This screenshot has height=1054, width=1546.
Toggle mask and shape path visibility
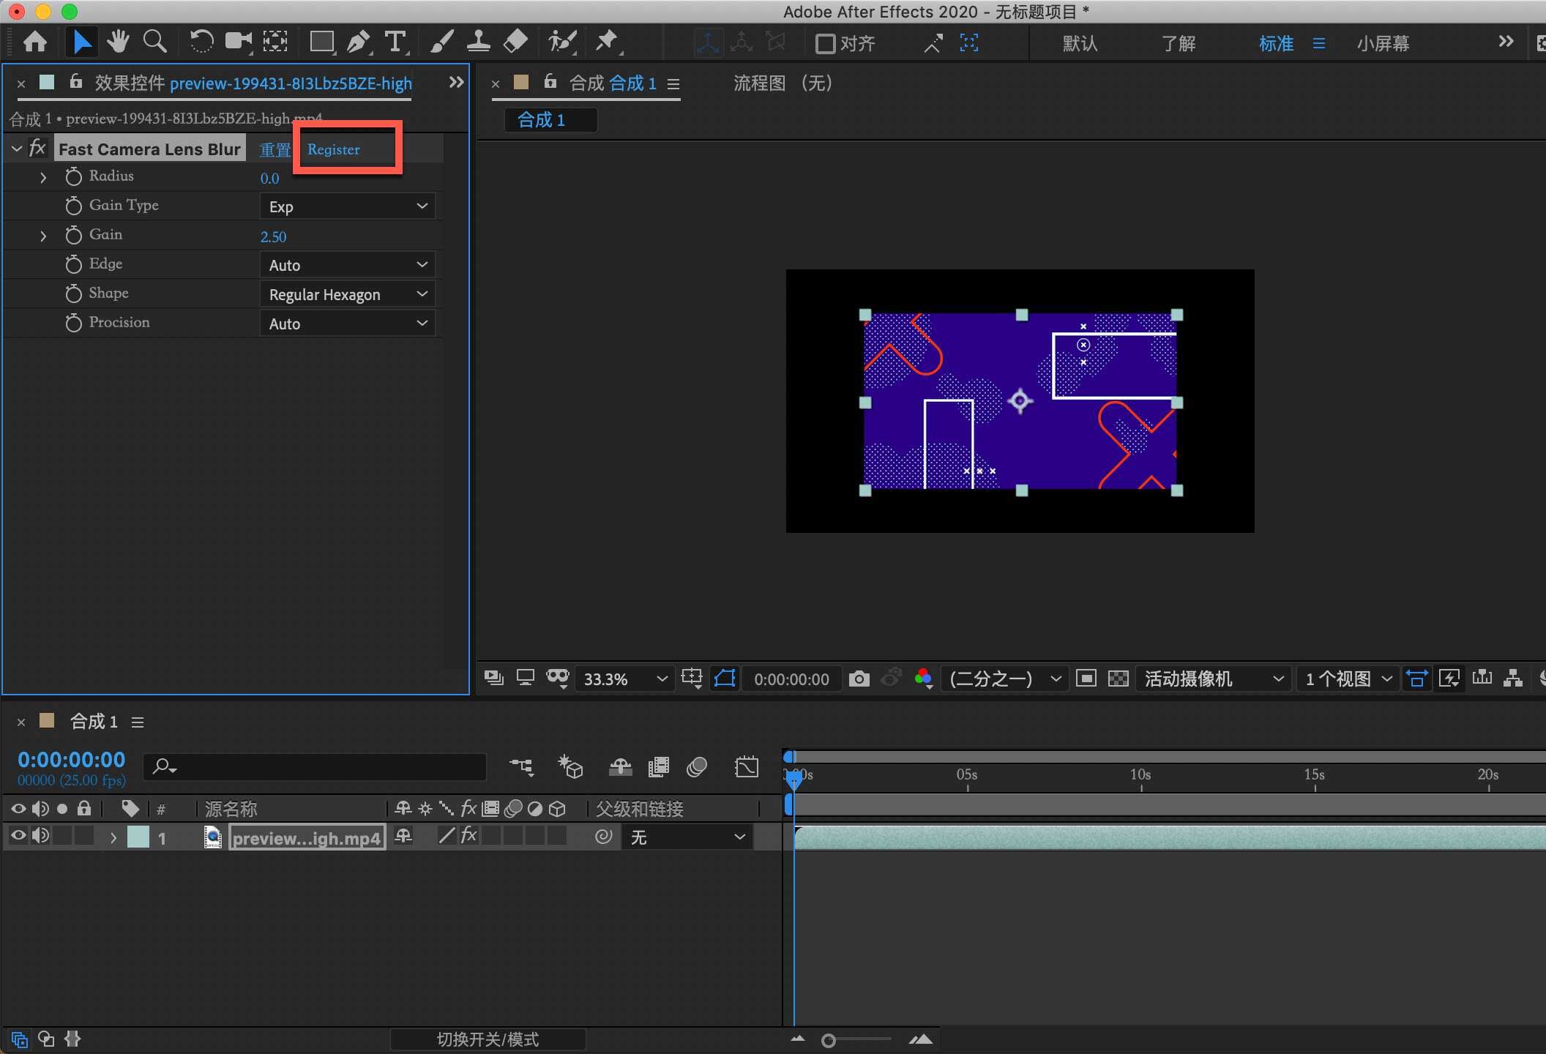click(x=725, y=679)
